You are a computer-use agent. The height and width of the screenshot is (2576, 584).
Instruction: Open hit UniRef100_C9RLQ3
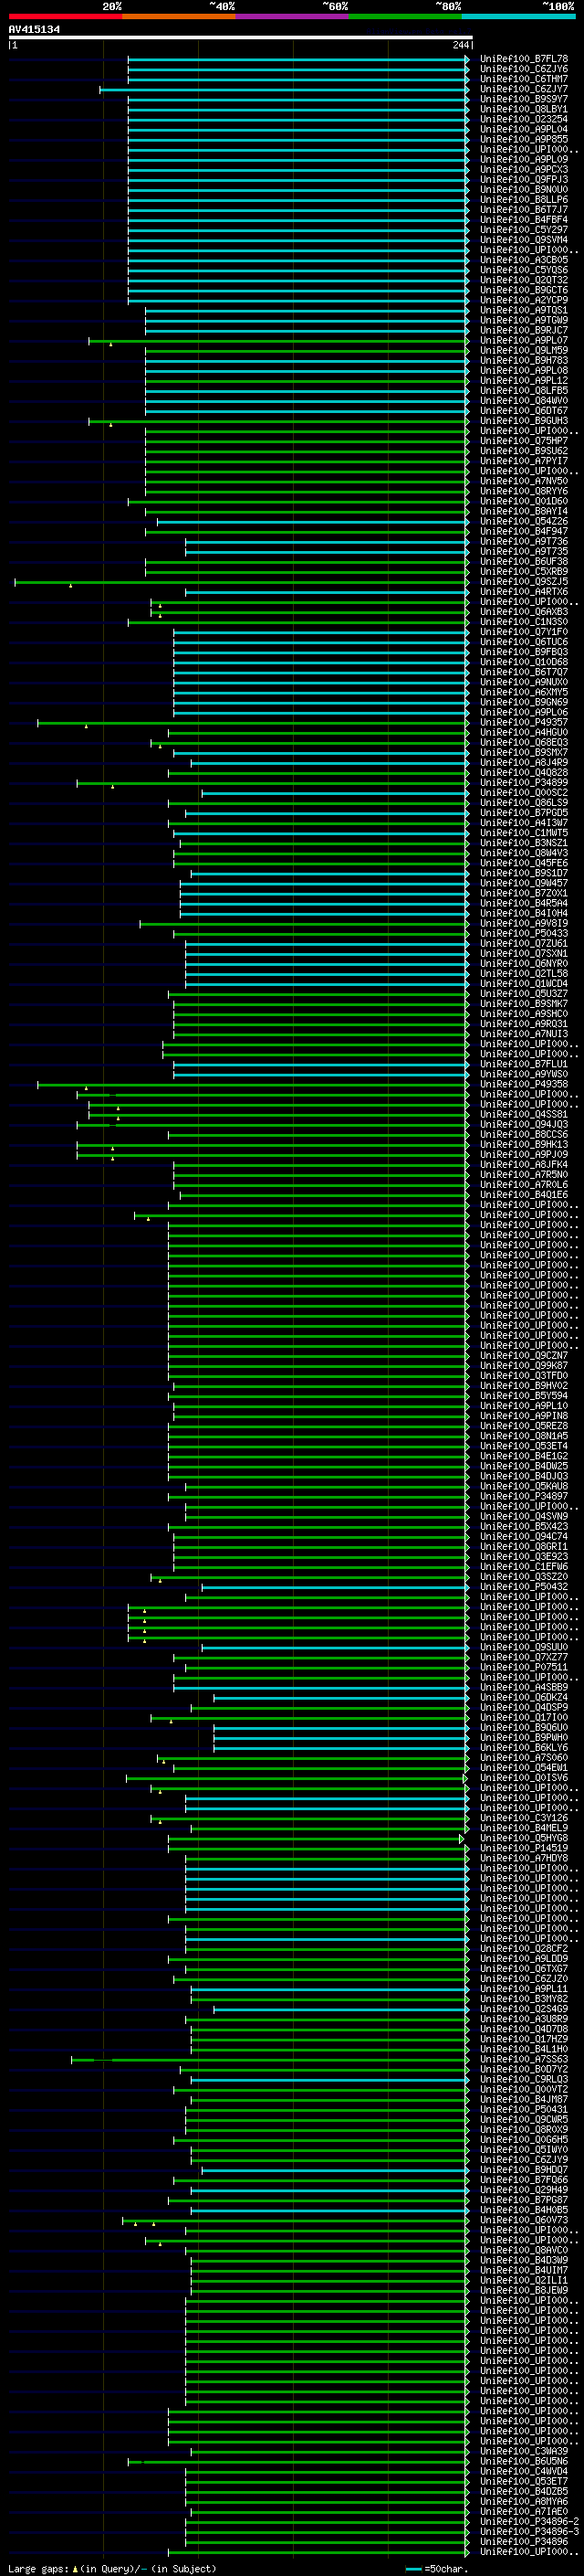pyautogui.click(x=524, y=2079)
